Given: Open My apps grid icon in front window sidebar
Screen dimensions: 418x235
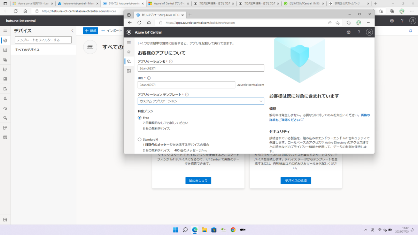Looking at the screenshot, I should 129,71.
